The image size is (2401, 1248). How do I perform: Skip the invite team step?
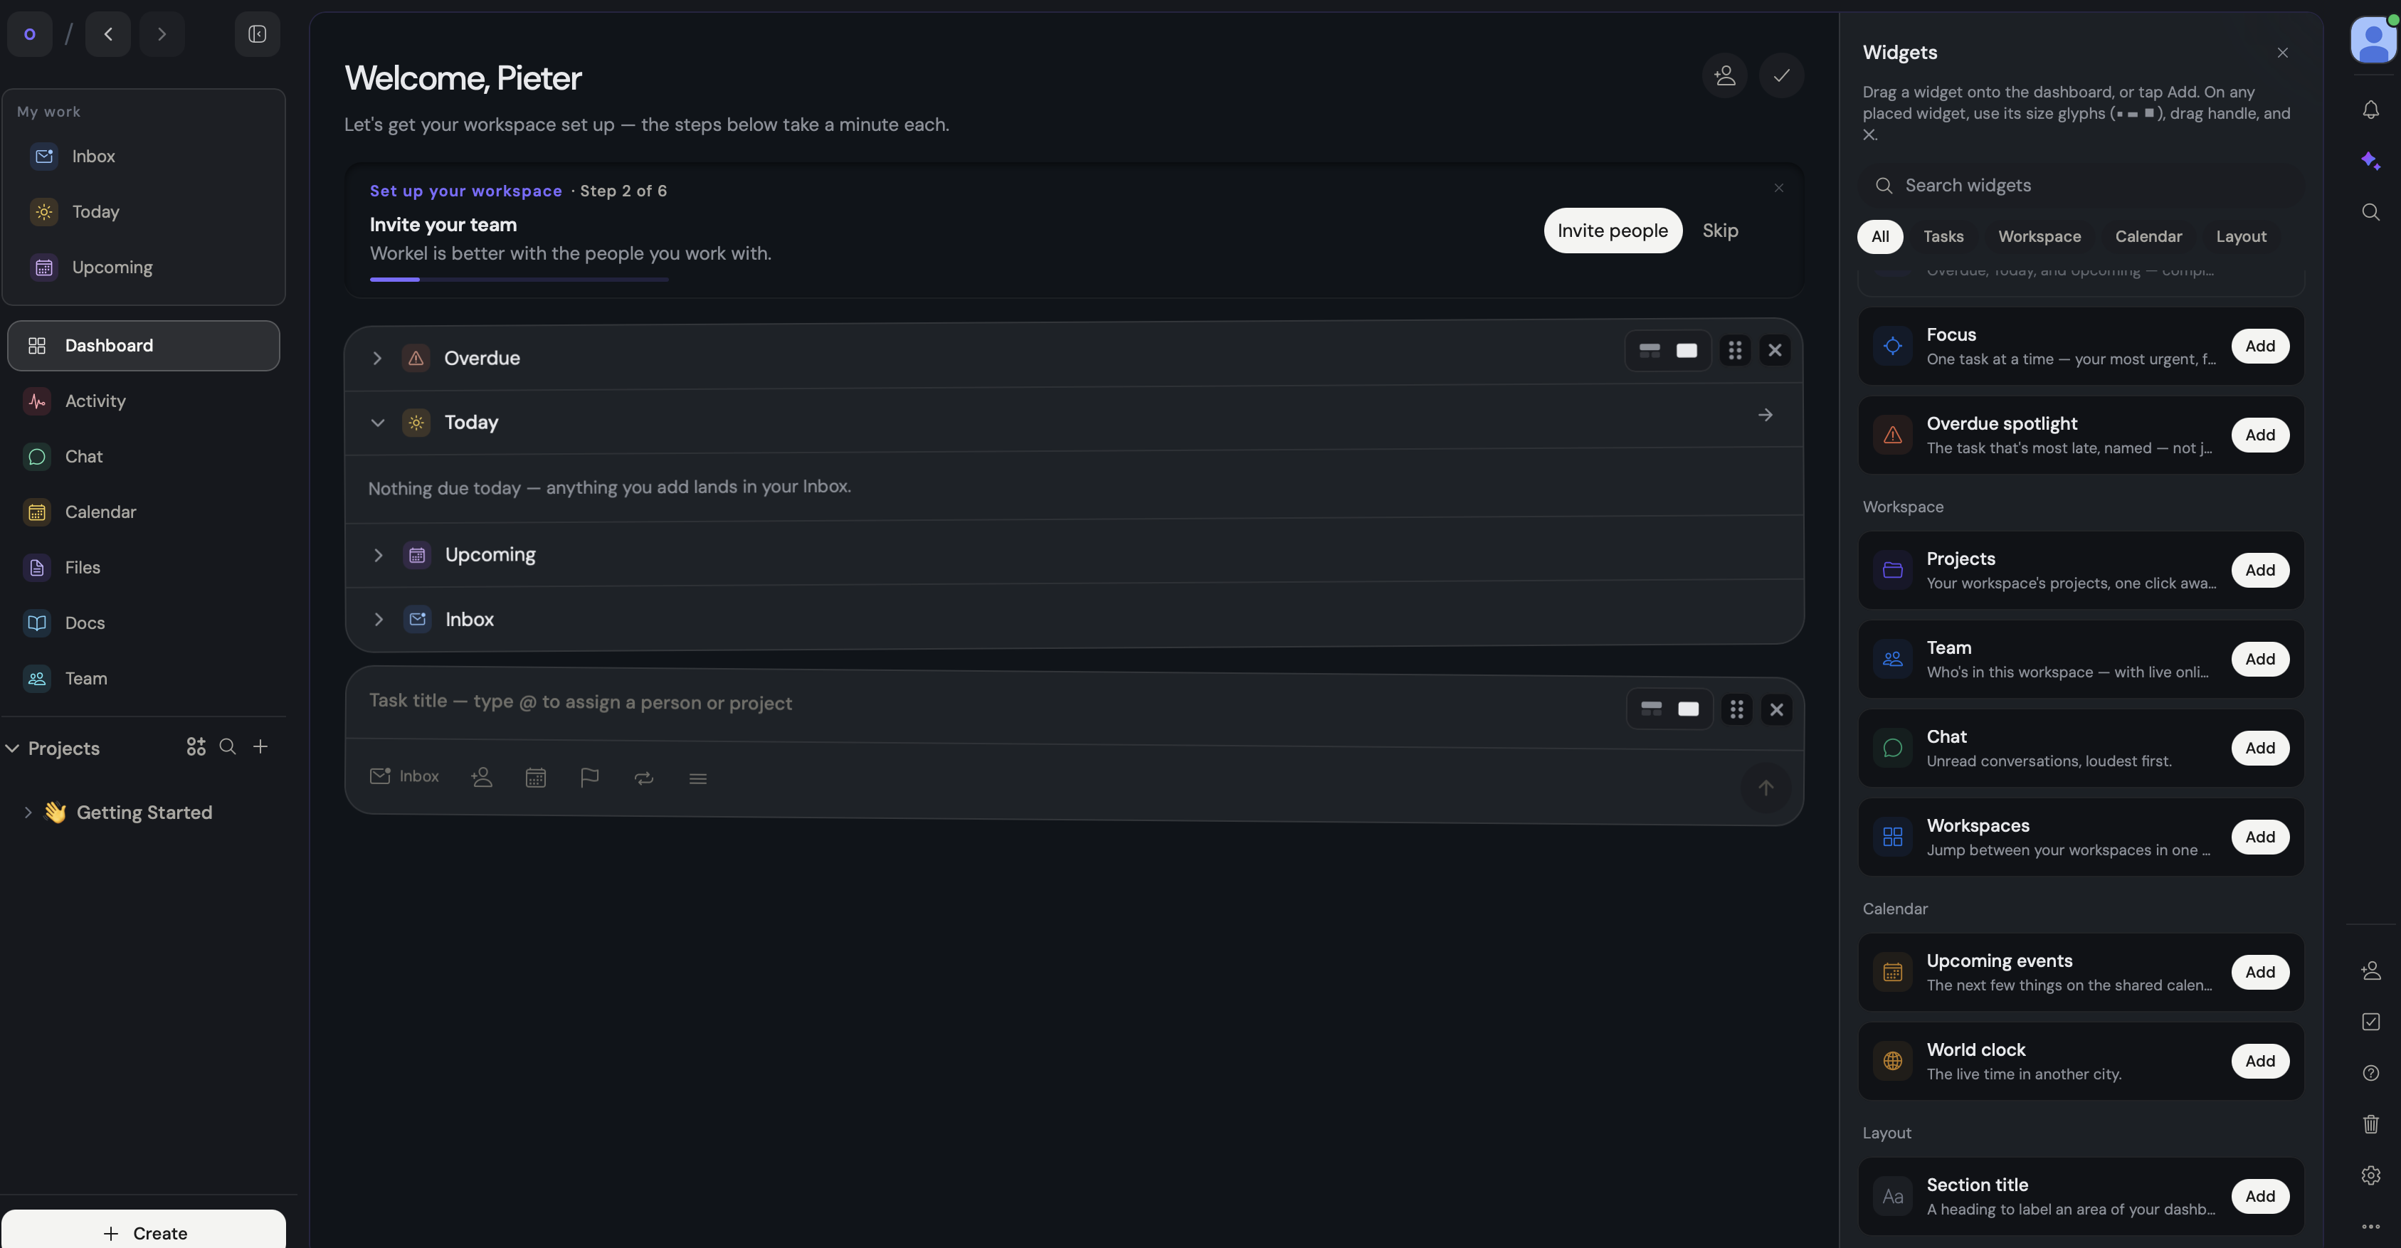tap(1720, 231)
